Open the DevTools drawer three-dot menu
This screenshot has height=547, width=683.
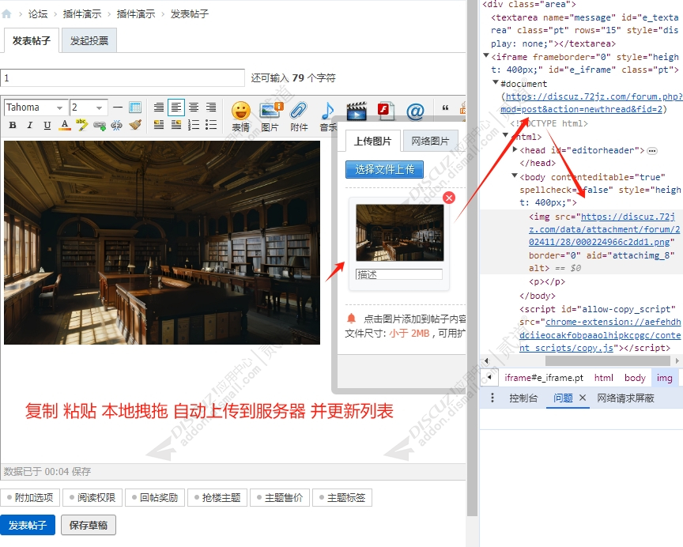[x=492, y=398]
